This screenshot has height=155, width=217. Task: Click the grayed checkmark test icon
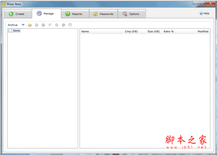click(x=57, y=25)
